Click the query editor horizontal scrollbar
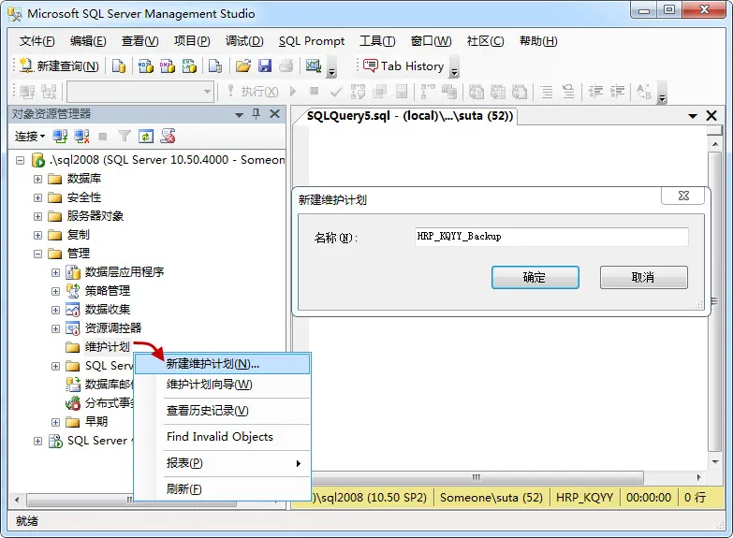The height and width of the screenshot is (538, 733). (x=476, y=477)
